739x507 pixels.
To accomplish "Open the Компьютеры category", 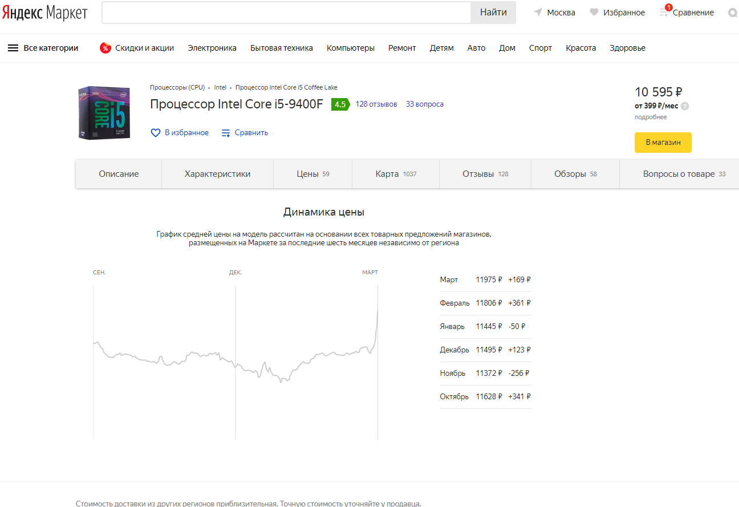I will coord(351,48).
